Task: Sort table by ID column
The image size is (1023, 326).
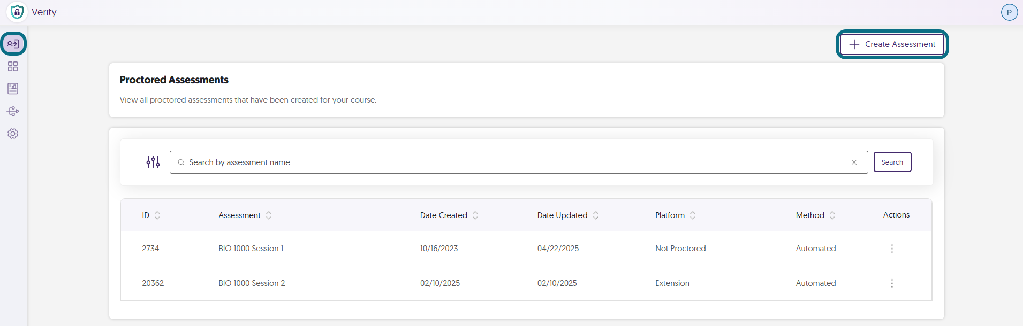Action: (157, 215)
